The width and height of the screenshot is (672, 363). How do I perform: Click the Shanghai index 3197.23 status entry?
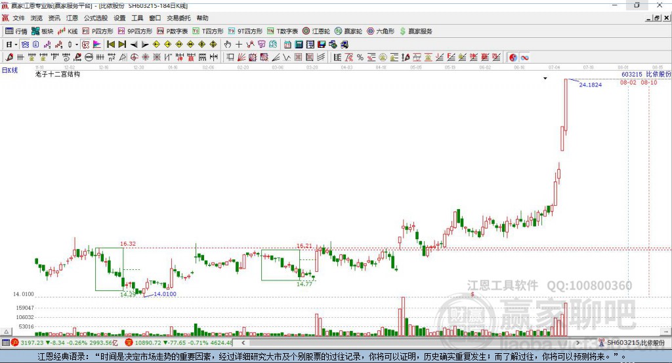click(x=64, y=343)
